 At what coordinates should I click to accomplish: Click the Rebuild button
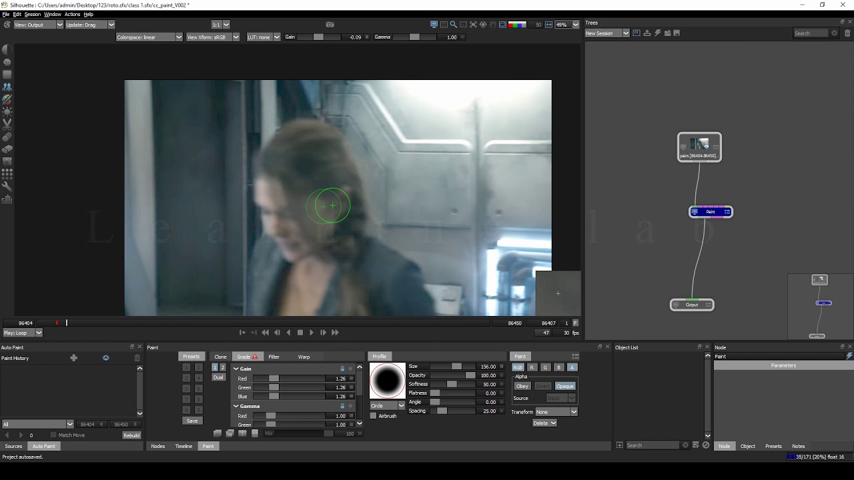click(131, 435)
